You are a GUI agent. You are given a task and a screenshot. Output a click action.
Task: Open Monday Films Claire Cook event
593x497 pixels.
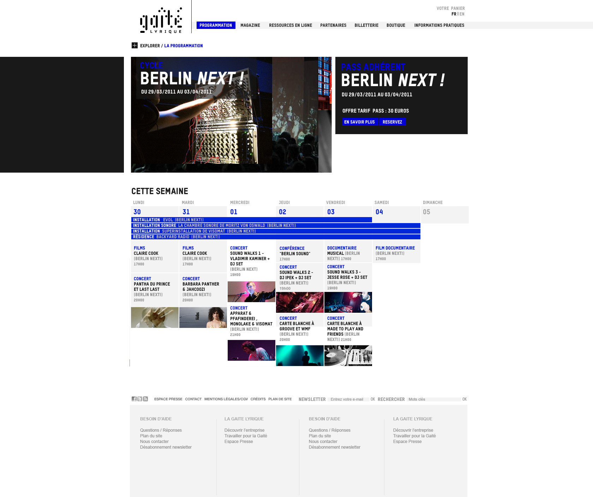coord(155,256)
